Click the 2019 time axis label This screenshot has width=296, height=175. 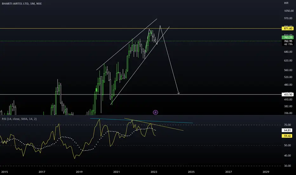point(79,172)
